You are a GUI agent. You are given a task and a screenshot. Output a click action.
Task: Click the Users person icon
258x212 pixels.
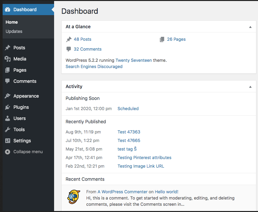click(8, 118)
